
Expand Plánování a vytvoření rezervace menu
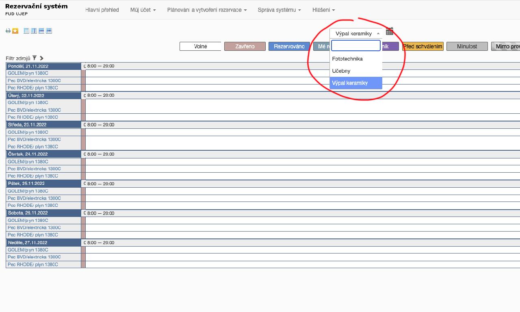[207, 10]
